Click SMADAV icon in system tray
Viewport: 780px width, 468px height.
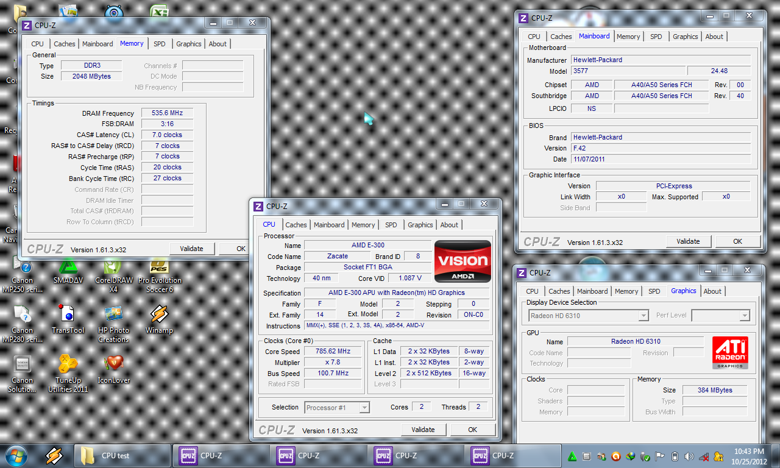[x=572, y=456]
